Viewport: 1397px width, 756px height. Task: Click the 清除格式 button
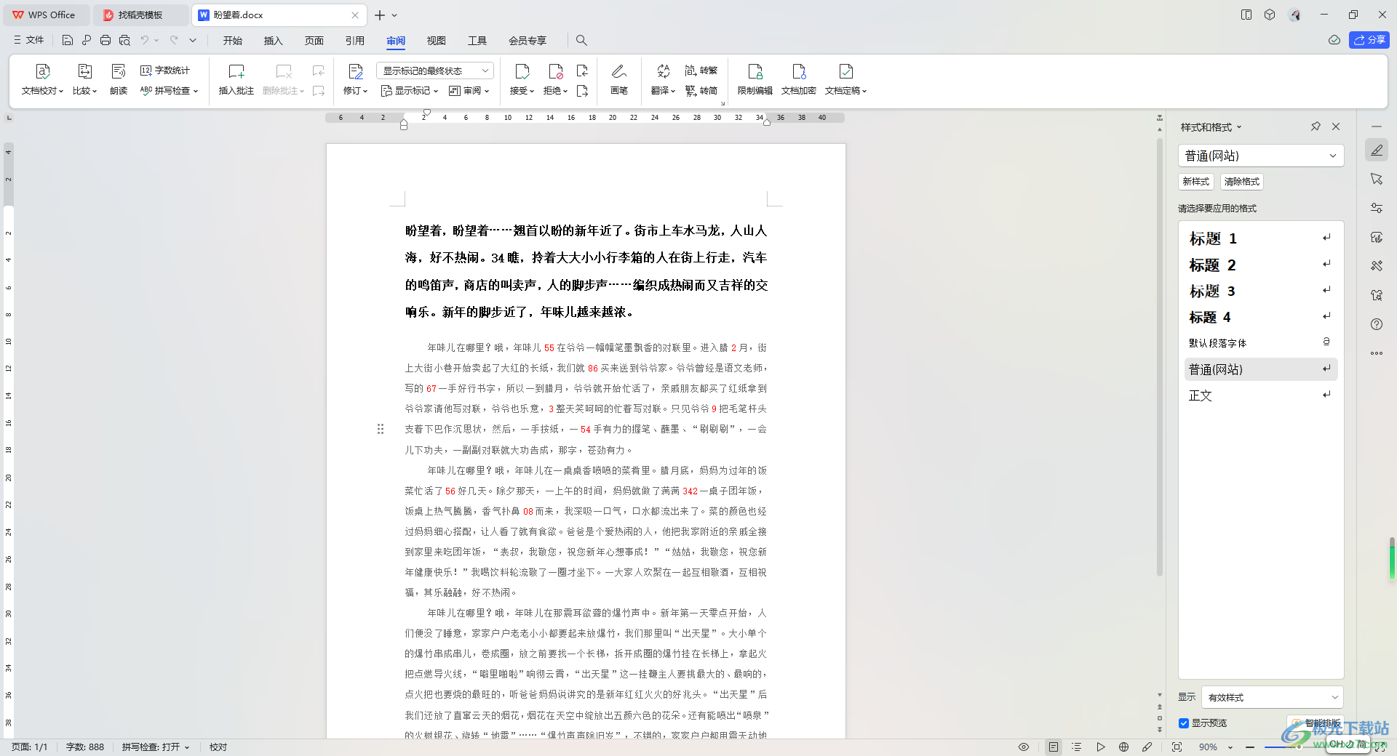click(1242, 182)
